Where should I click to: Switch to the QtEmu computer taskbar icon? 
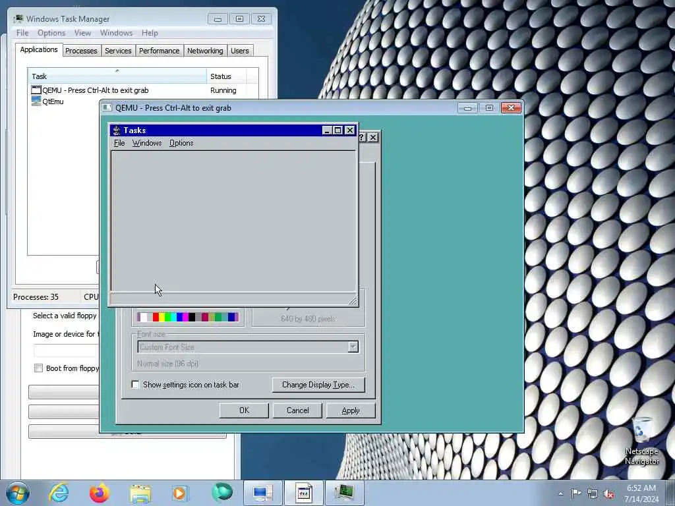coord(262,493)
